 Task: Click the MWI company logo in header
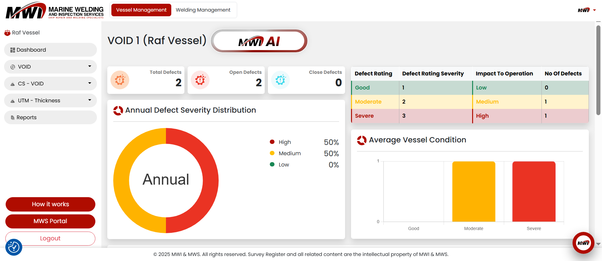tap(55, 11)
